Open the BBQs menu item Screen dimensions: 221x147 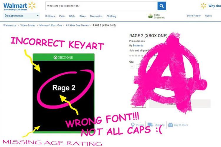pos(72,16)
